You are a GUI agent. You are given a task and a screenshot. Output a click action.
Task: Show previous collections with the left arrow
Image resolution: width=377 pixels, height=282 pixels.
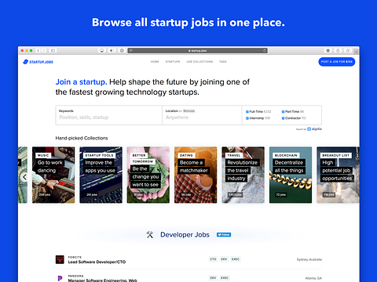tap(24, 177)
